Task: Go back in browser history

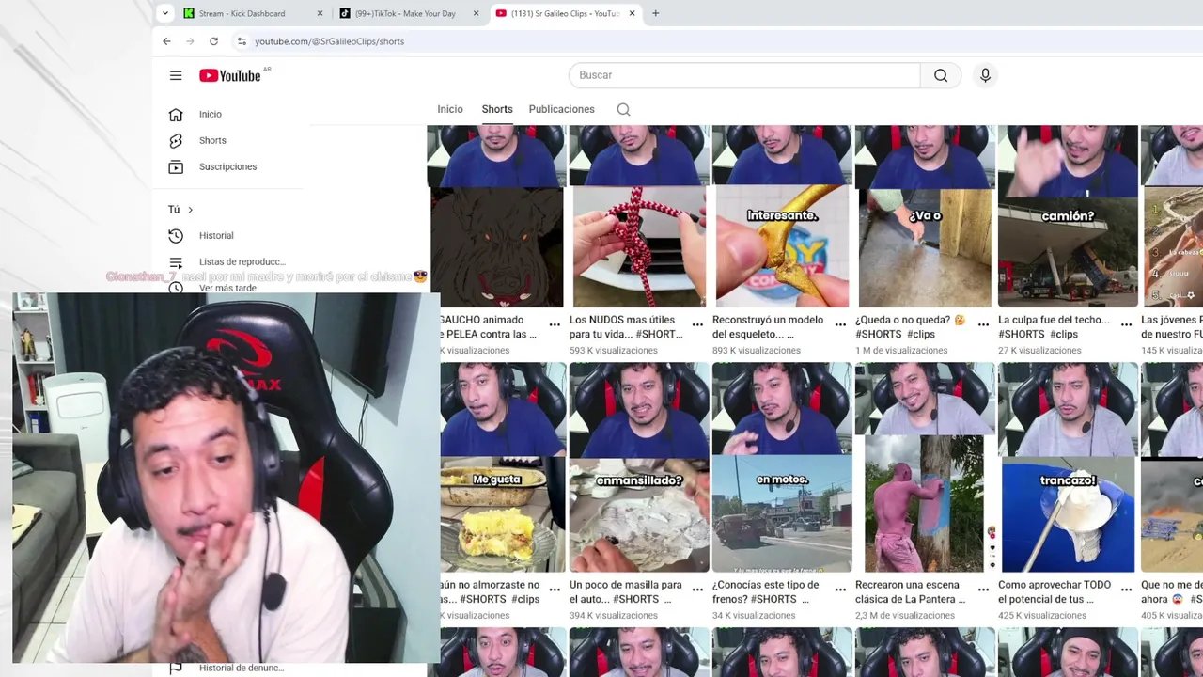Action: tap(166, 41)
